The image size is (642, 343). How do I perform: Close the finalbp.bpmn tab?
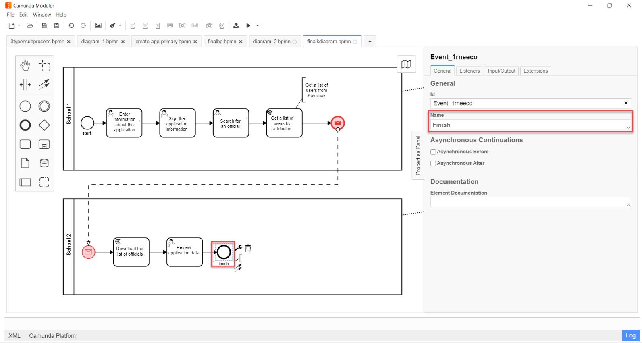tap(241, 42)
